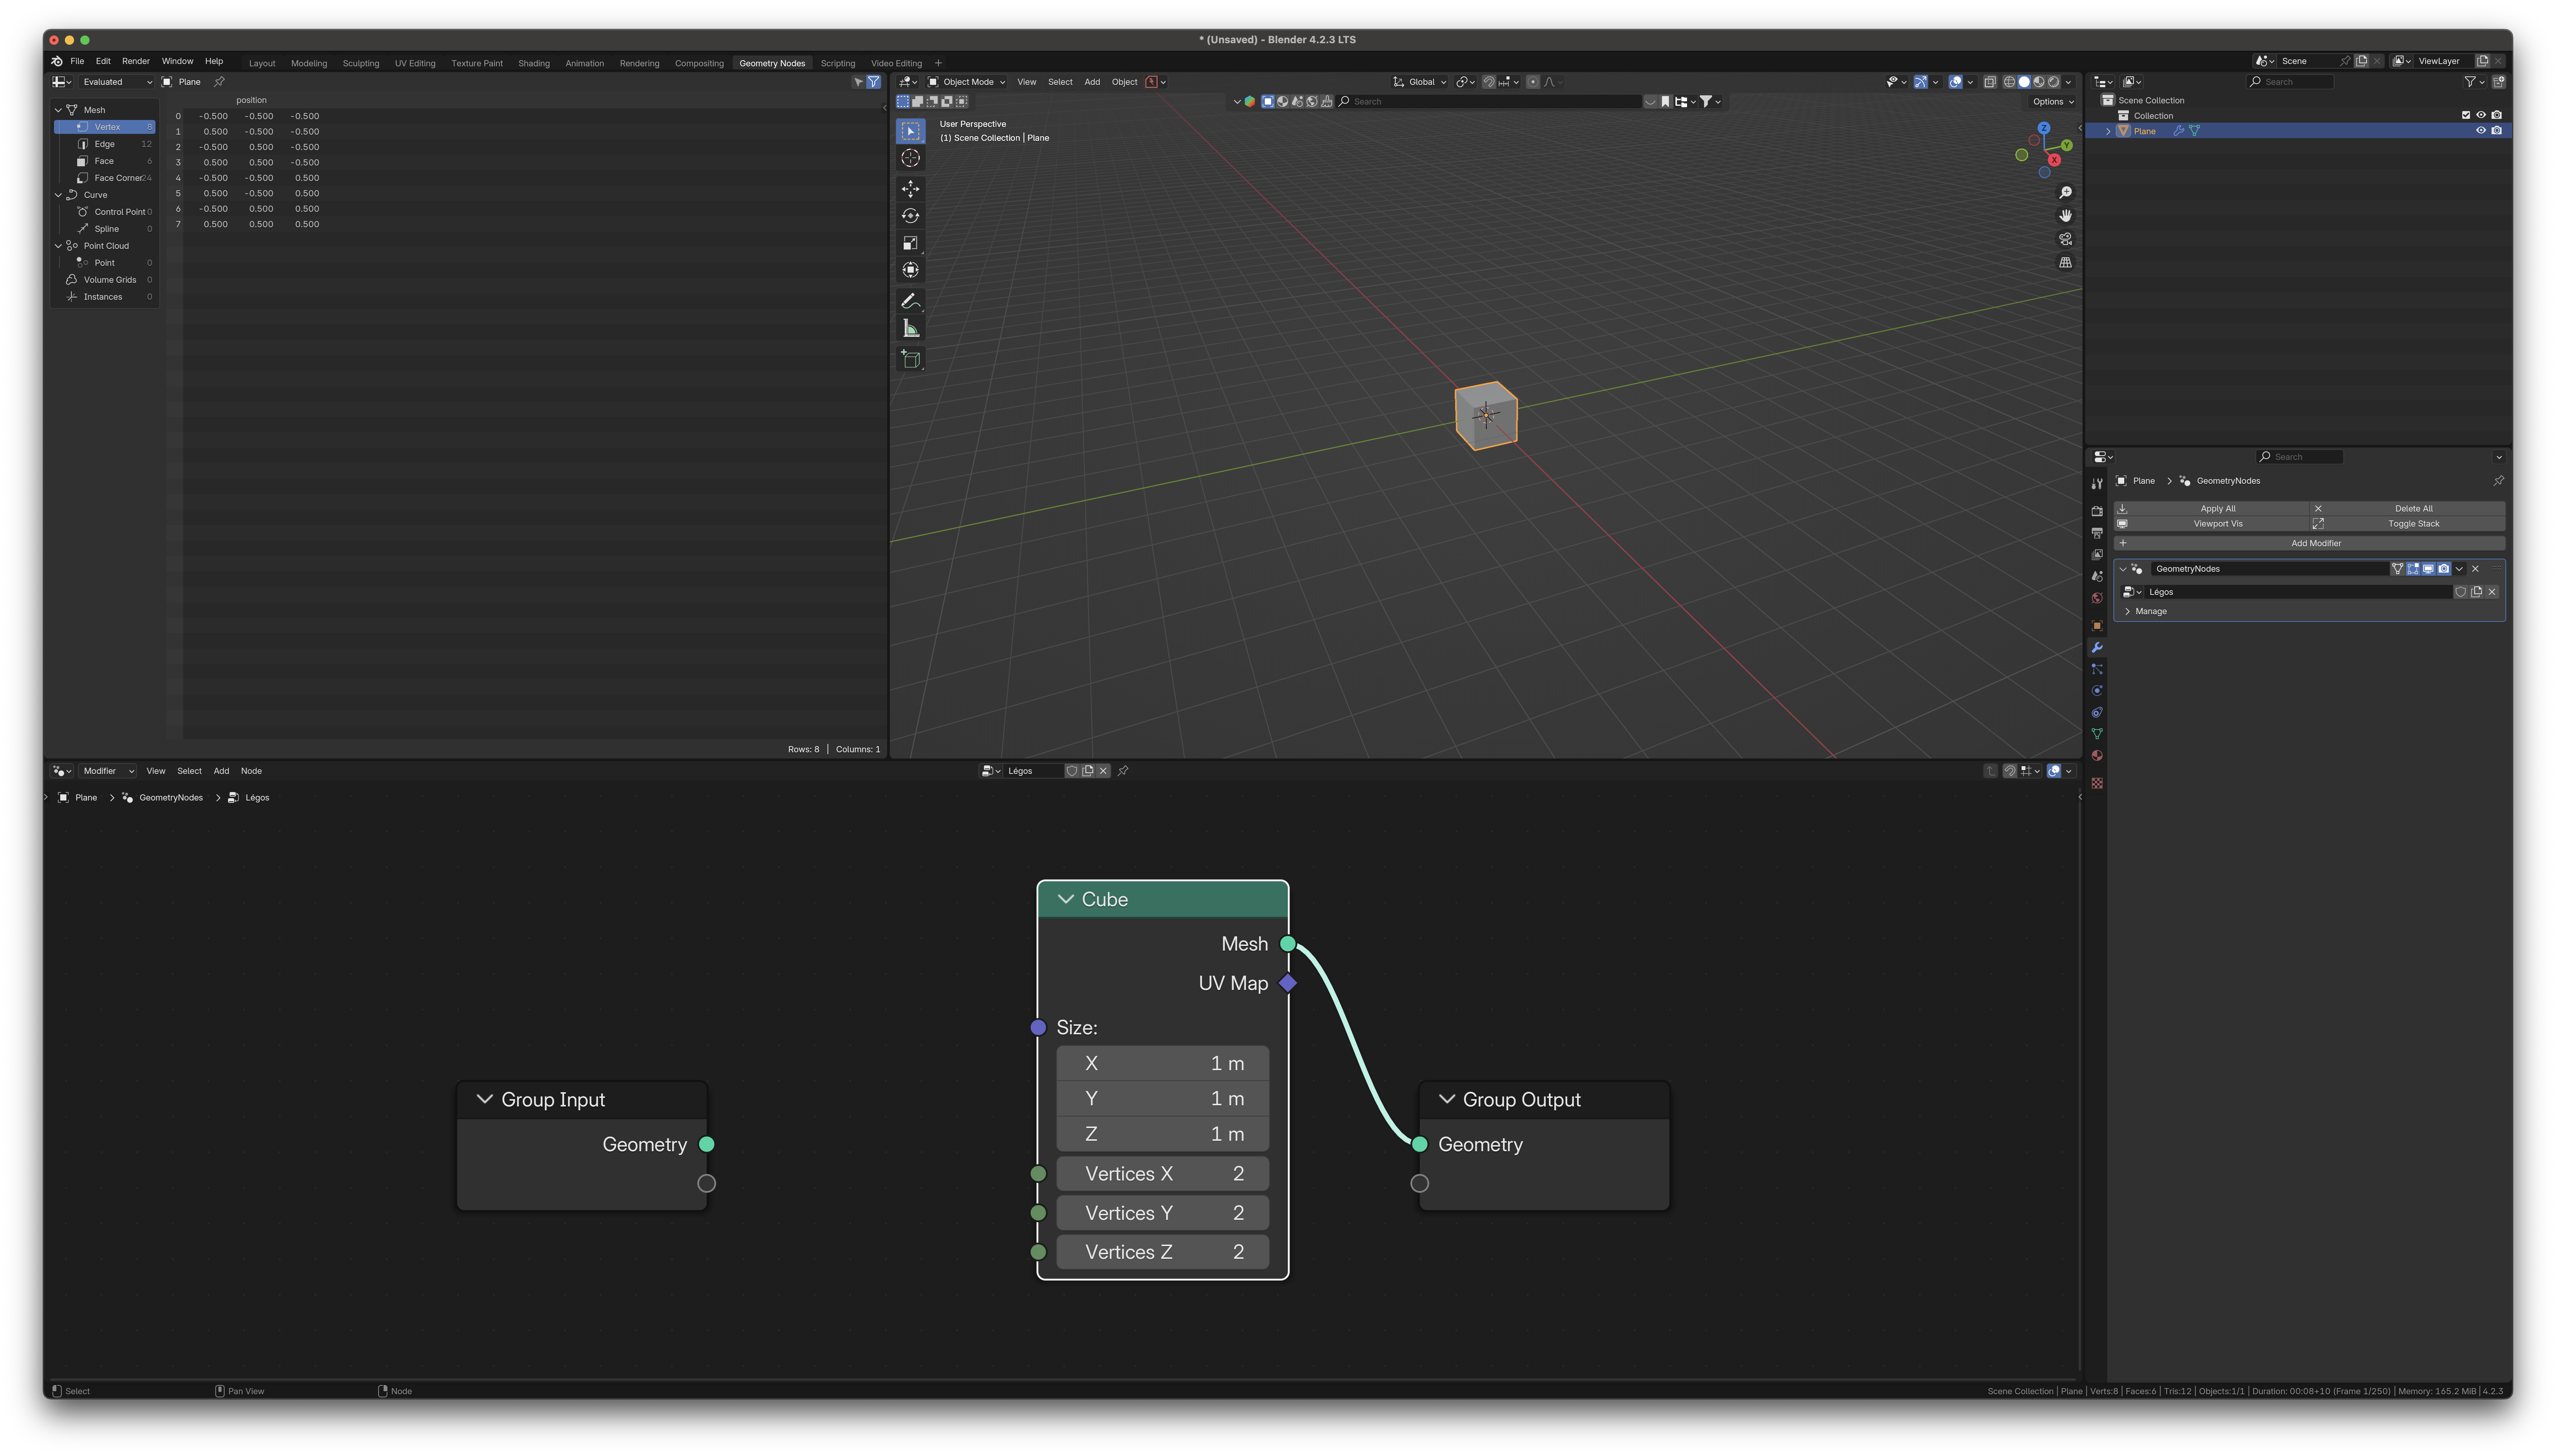Screen dimensions: 2556x1456
Task: Click the Apply All button
Action: (x=2212, y=509)
